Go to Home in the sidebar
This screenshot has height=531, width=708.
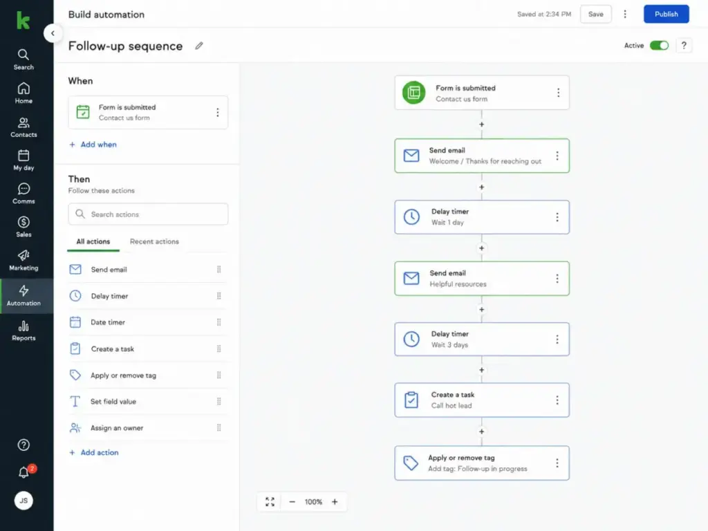[x=24, y=93]
